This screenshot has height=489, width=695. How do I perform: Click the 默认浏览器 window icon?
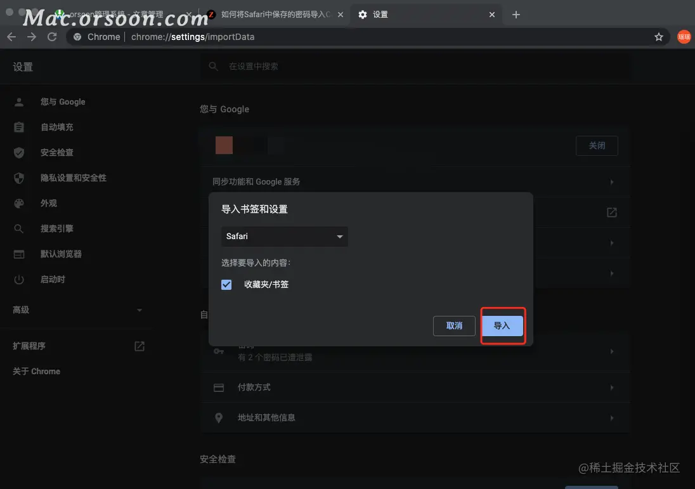(19, 254)
